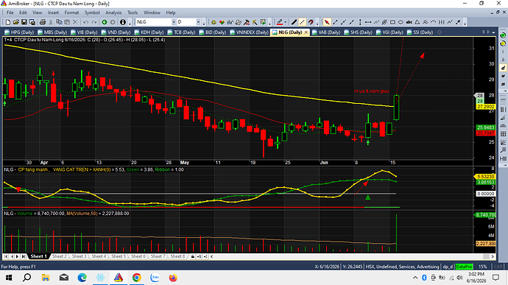Screen dimensions: 508x285
Task: Expand the chart tab list dropdown arrow
Action: pyautogui.click(x=493, y=32)
